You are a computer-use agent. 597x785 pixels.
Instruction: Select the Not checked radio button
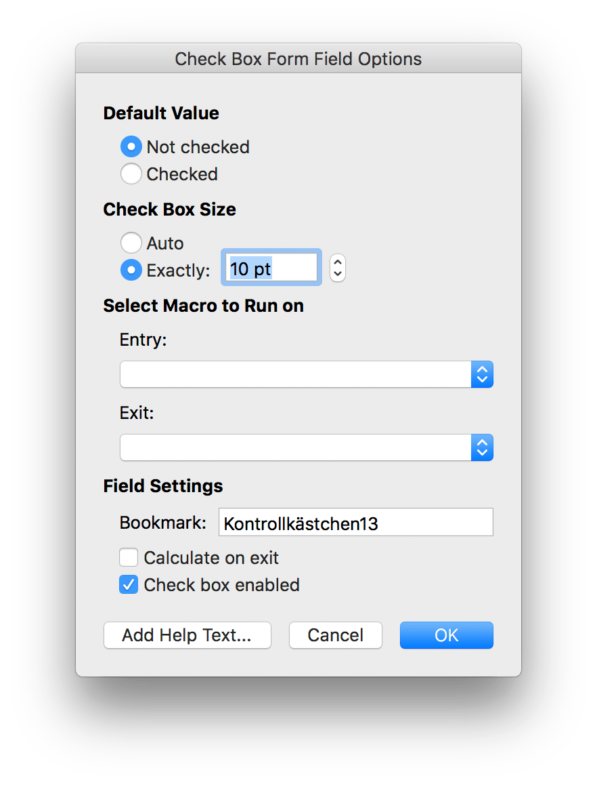131,147
